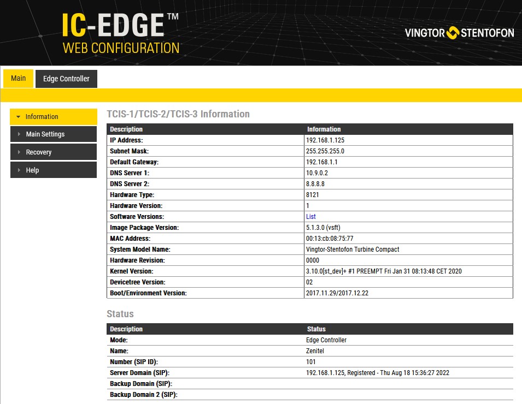The height and width of the screenshot is (404, 522).
Task: Click the Number (SIP ID): label
Action: click(134, 362)
